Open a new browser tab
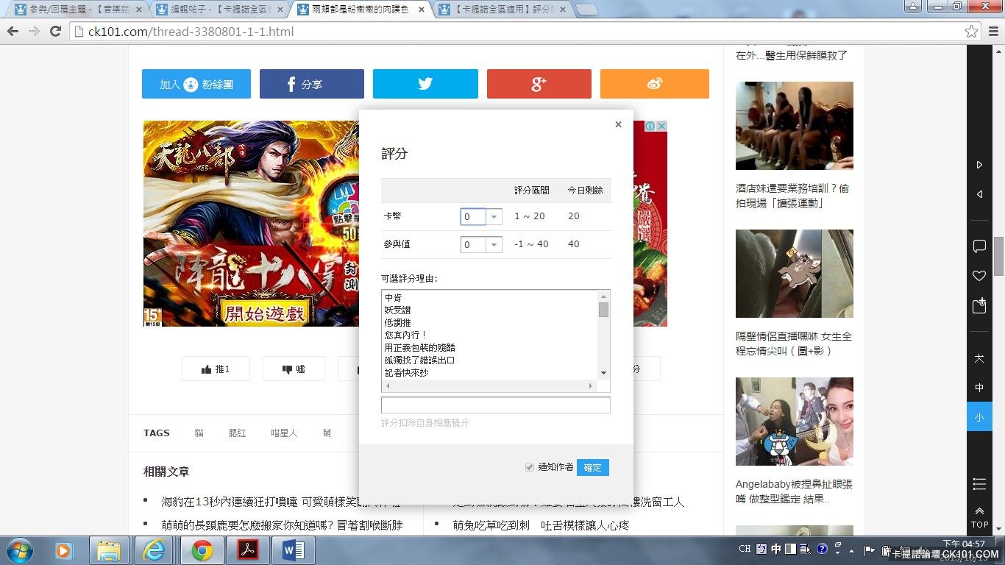This screenshot has height=565, width=1005. pos(586,10)
